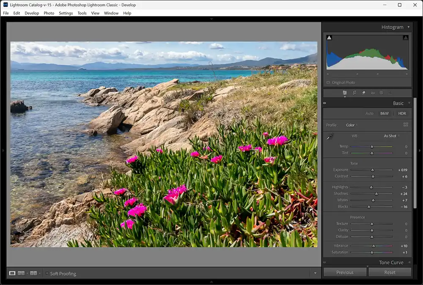Open the Settings menu
The height and width of the screenshot is (285, 423).
(x=66, y=13)
